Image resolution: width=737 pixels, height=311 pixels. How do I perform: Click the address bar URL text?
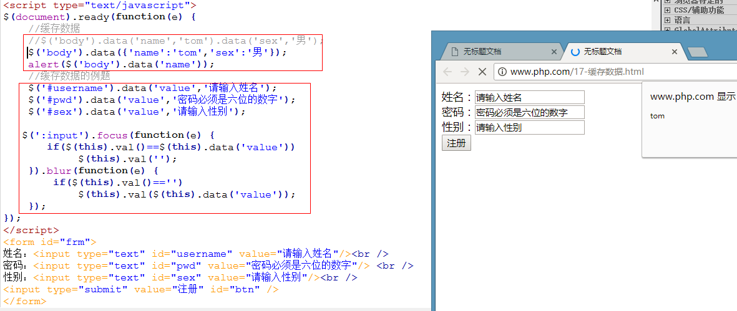[577, 72]
